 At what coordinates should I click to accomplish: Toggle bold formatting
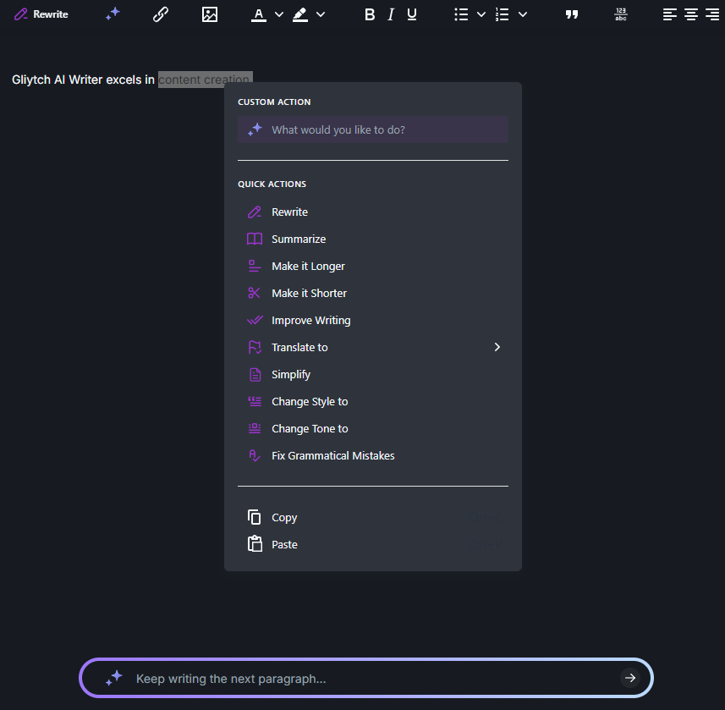coord(370,14)
